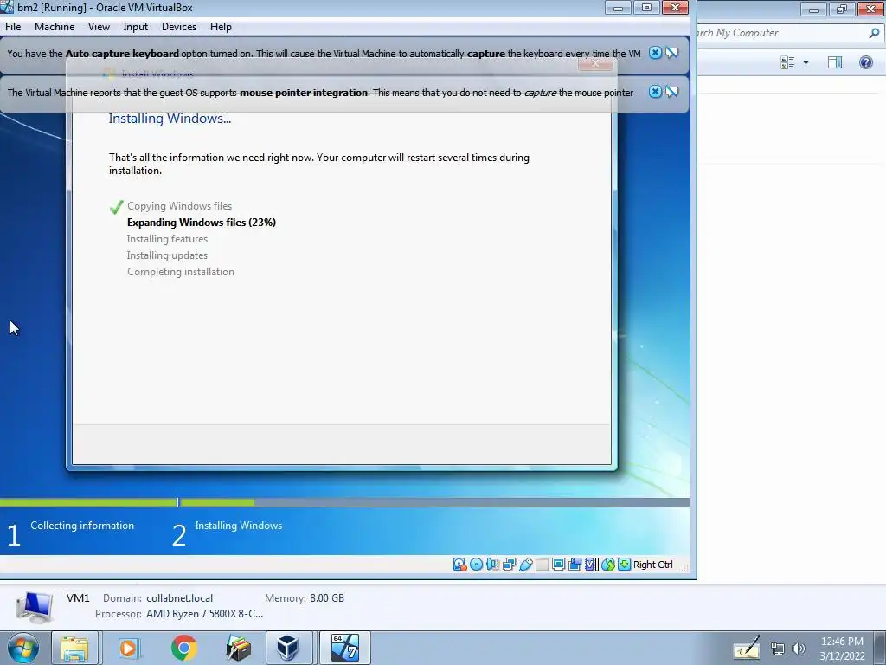Click the display indicator in status bar
The image size is (886, 665).
(x=558, y=565)
